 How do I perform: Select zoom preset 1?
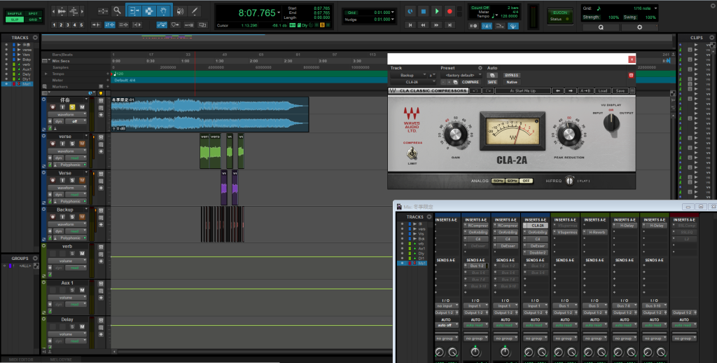tap(54, 25)
